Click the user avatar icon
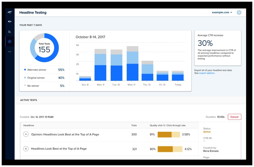This screenshot has height=167, width=254. 239,13
